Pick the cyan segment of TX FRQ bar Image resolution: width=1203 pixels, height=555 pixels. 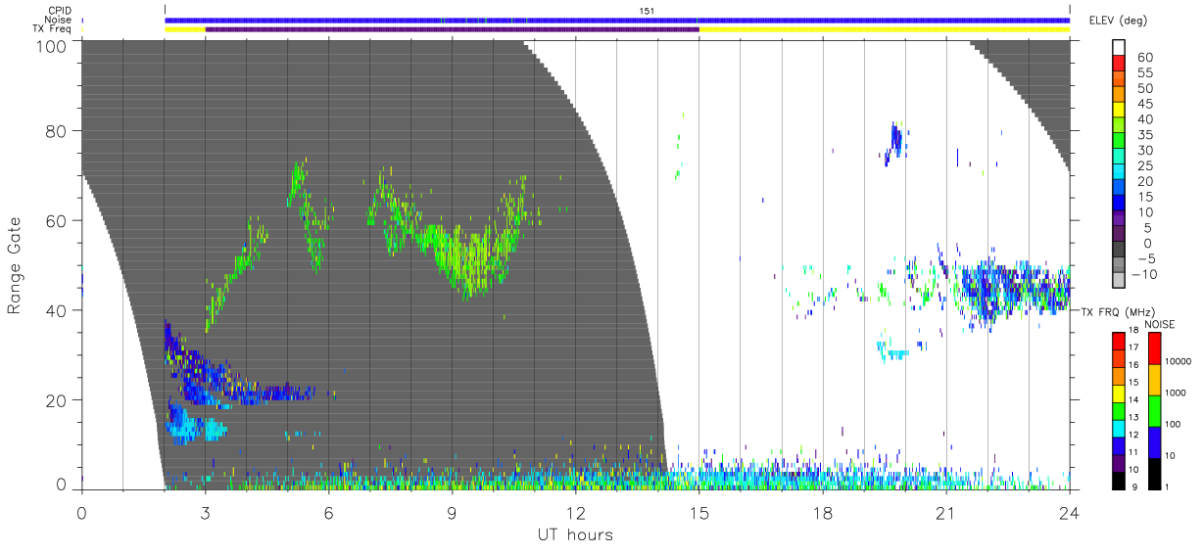[1120, 428]
